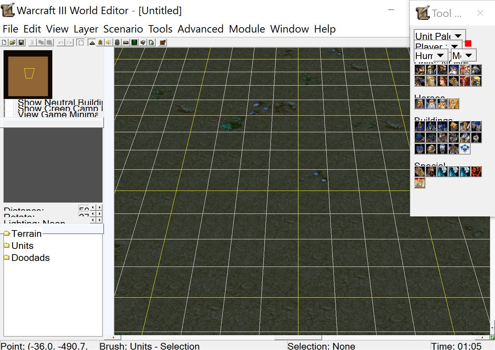Open the Layer menu
495x350 pixels.
point(86,29)
